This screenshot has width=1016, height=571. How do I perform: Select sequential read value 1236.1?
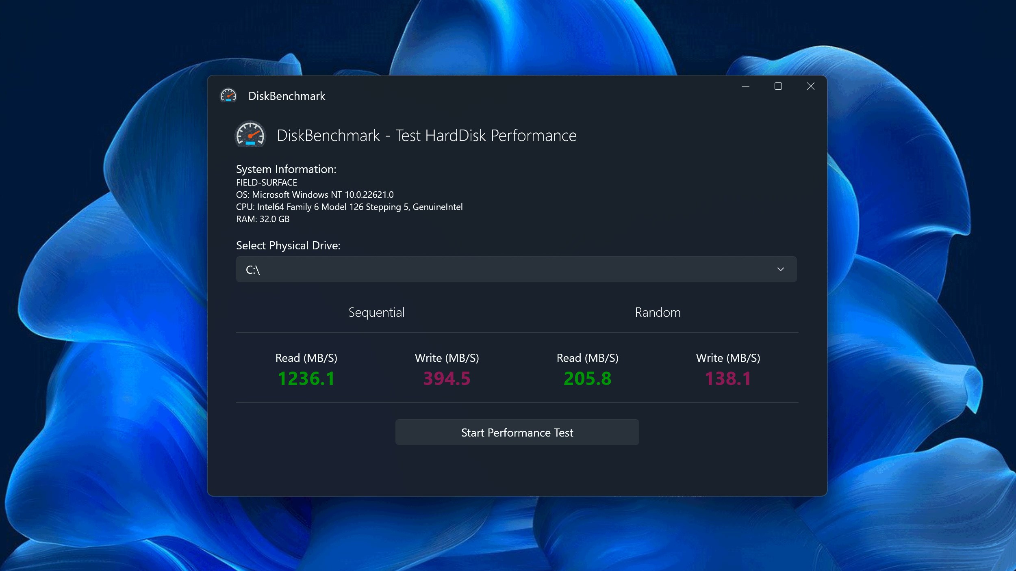(306, 379)
